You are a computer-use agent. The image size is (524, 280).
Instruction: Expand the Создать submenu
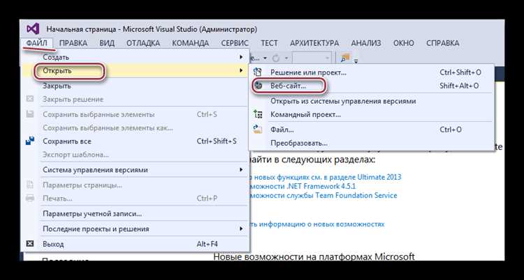click(x=135, y=57)
